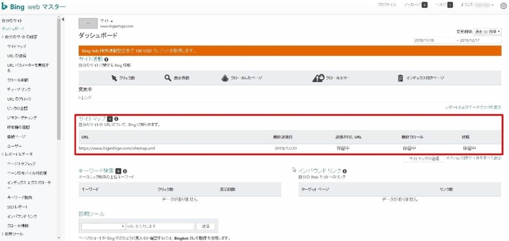Screen dimensions: 509x241
Task: Click the 最終クロール column header
Action: pos(412,137)
